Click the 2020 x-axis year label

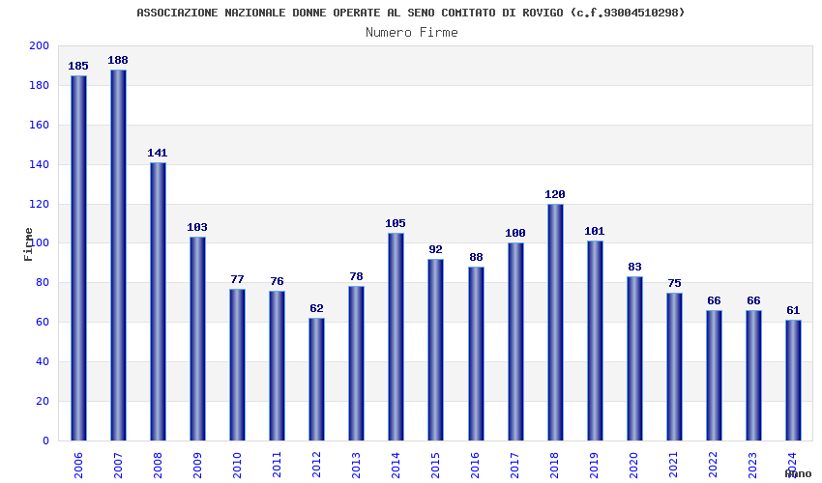634,466
